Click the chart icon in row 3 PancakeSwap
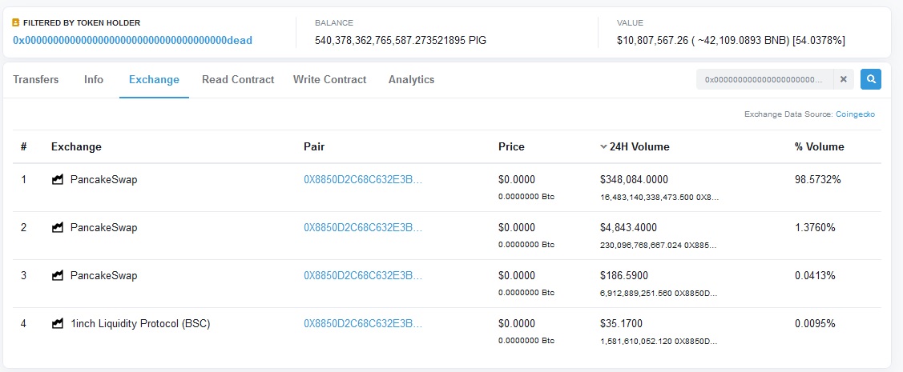 [57, 275]
